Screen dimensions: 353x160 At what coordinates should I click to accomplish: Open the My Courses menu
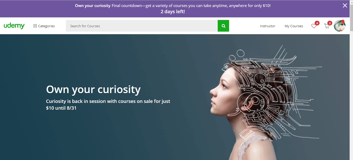click(294, 26)
